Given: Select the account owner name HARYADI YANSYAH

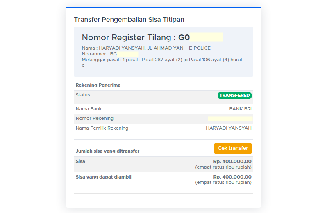Looking at the screenshot, I should tap(229, 128).
